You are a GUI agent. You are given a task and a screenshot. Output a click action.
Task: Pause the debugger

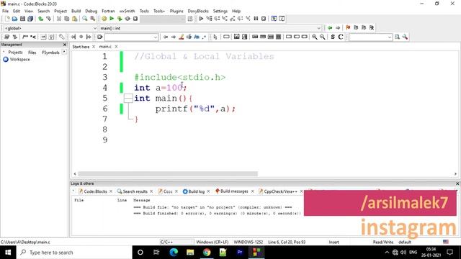point(256,19)
